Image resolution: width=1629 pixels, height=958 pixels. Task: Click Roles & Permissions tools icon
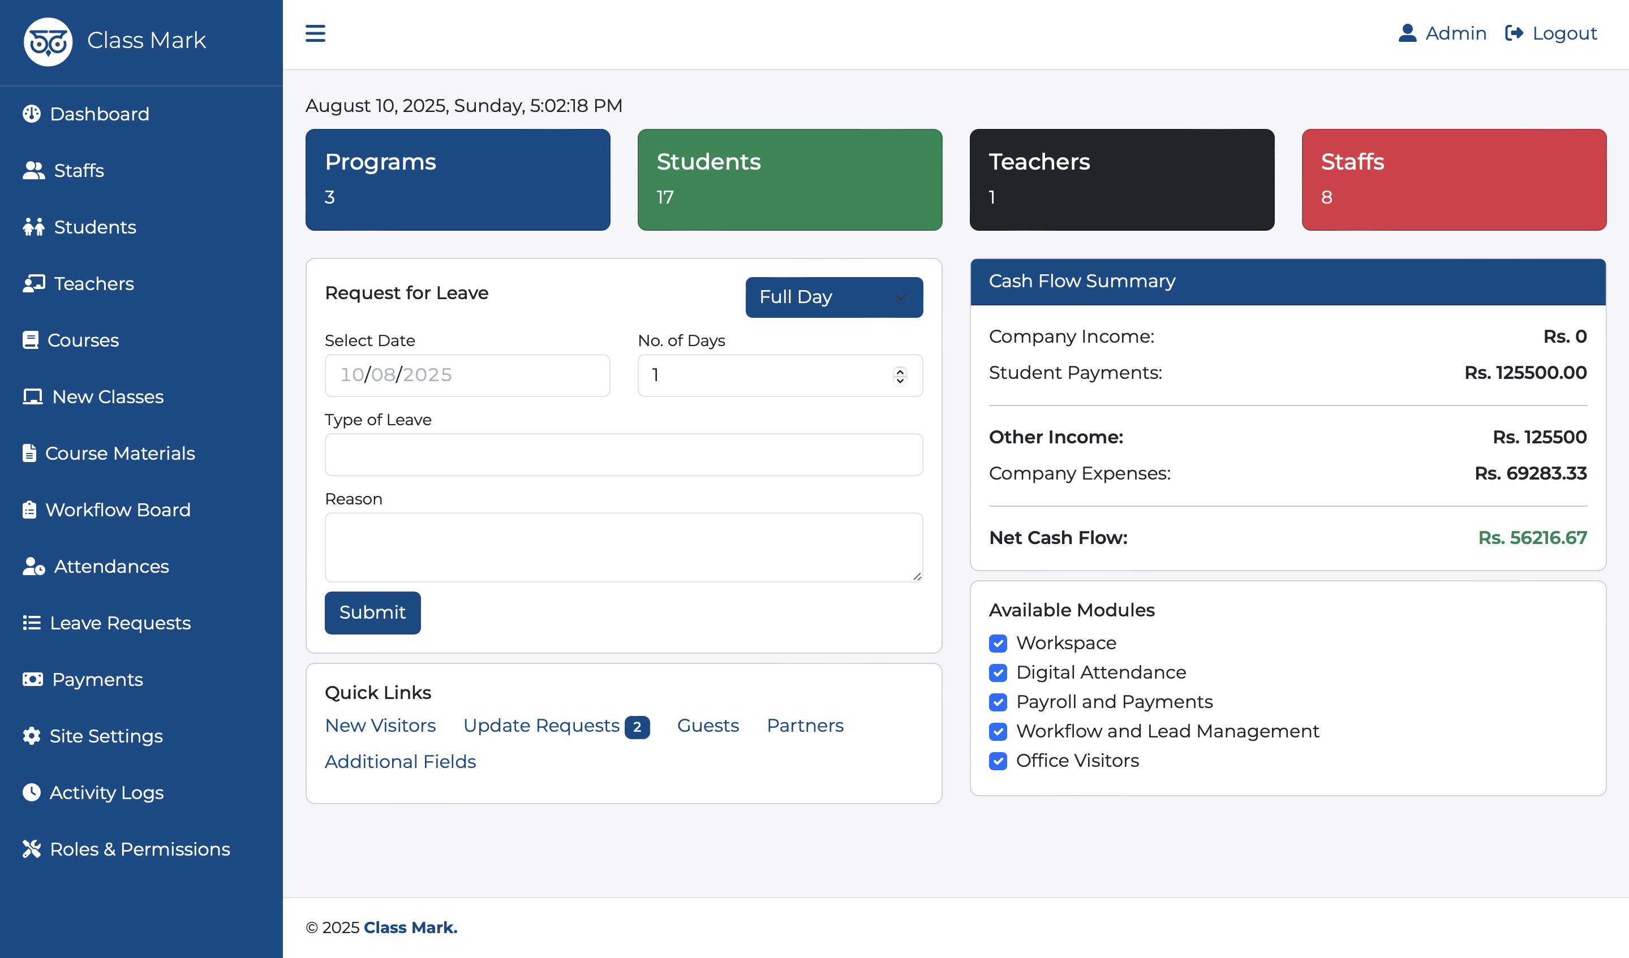coord(31,849)
